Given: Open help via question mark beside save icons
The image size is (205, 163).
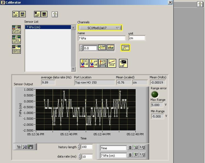Looking at the screenshot, I should click(55, 14).
